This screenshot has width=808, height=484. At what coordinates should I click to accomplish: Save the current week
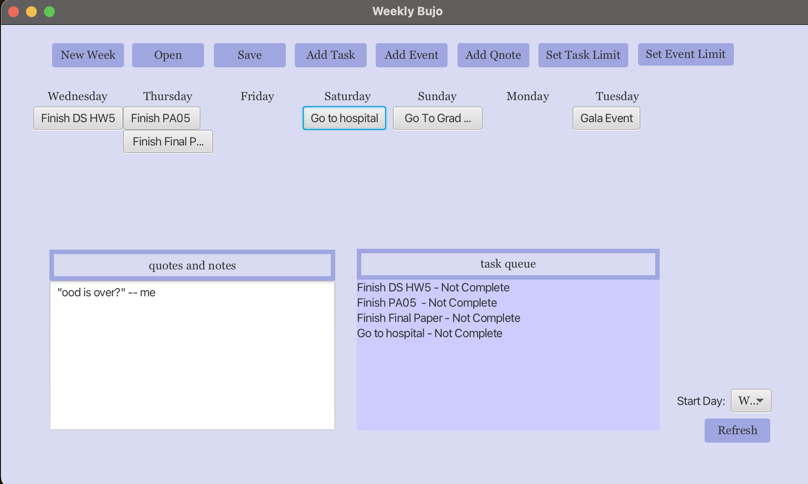tap(249, 55)
